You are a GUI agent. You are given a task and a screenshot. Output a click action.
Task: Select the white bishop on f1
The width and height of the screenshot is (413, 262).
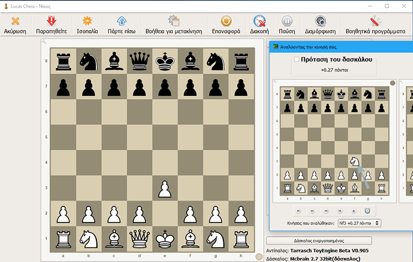tap(190, 239)
